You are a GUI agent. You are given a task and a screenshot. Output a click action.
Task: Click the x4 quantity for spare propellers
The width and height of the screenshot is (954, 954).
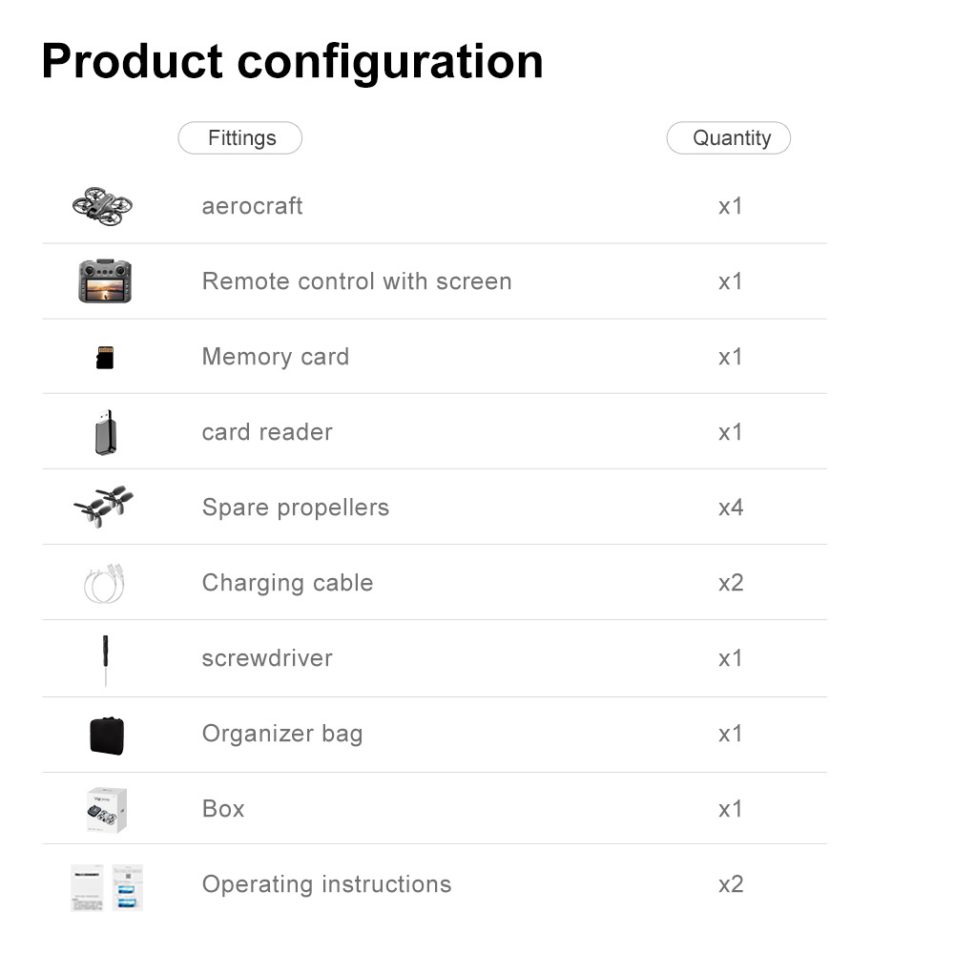click(731, 508)
